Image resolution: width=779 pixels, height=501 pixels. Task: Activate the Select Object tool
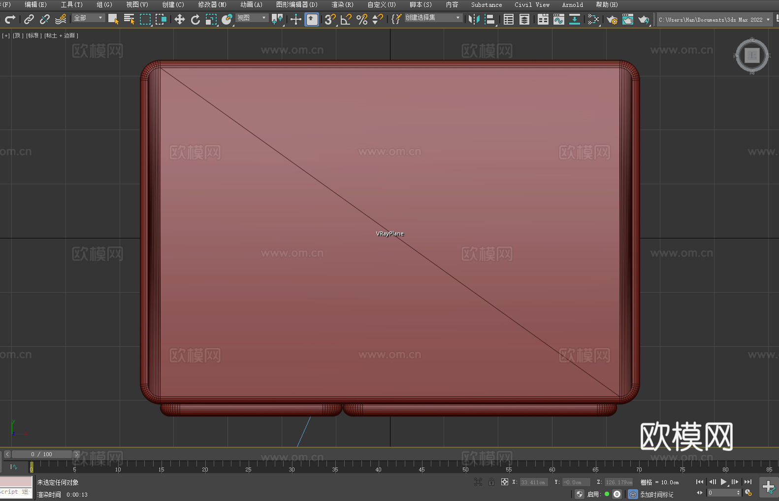coord(113,19)
